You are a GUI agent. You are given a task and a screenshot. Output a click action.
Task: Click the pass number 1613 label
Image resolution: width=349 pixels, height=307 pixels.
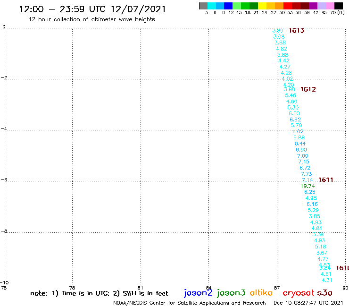click(x=297, y=31)
